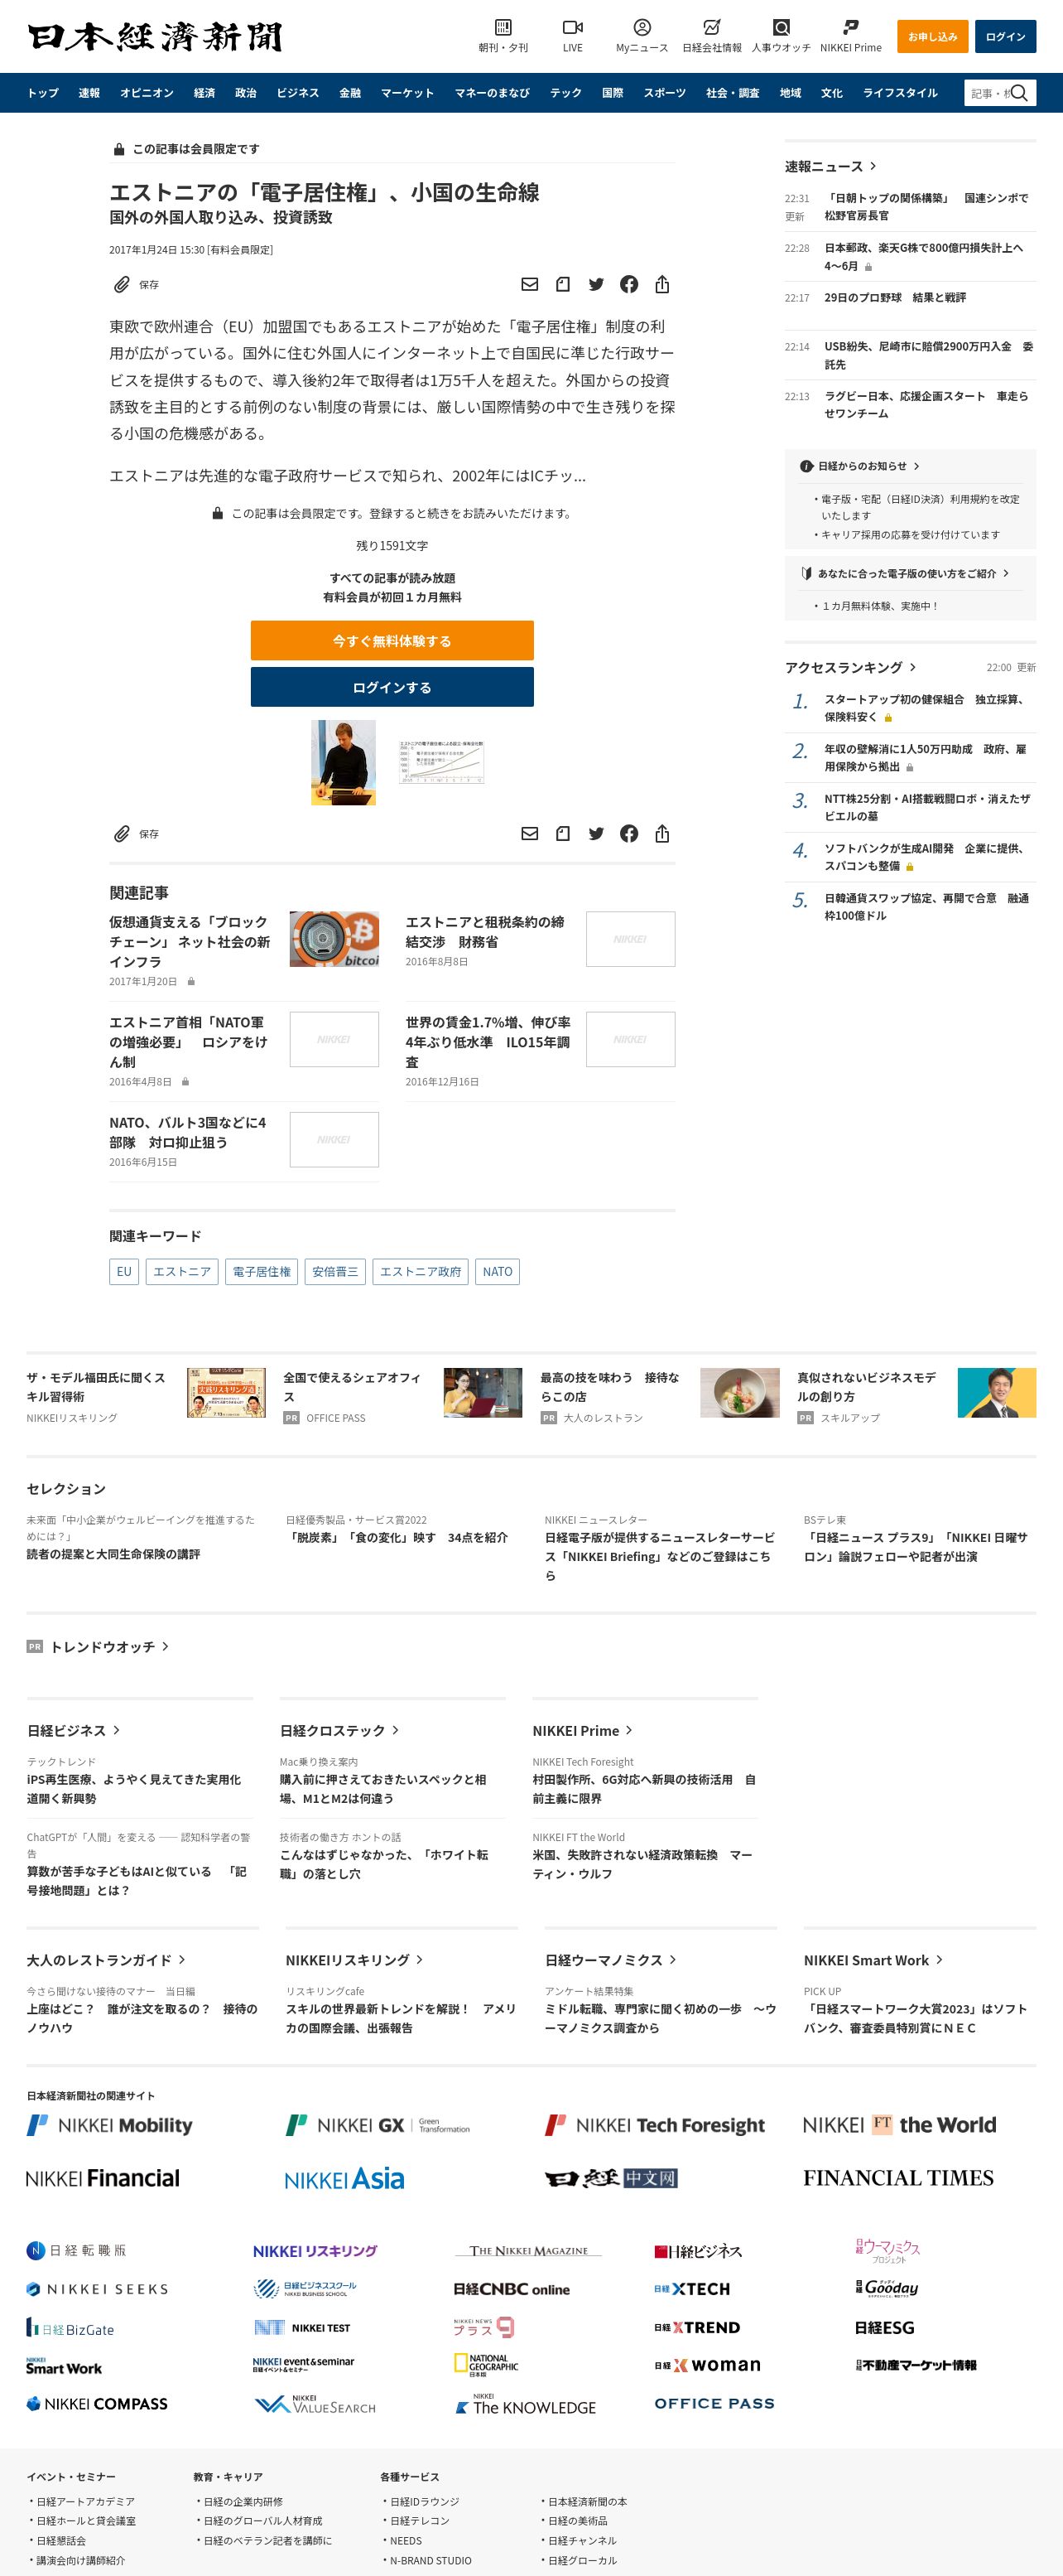Expand the 日経からのお知らせ notices
This screenshot has height=2576, width=1063.
click(x=860, y=466)
